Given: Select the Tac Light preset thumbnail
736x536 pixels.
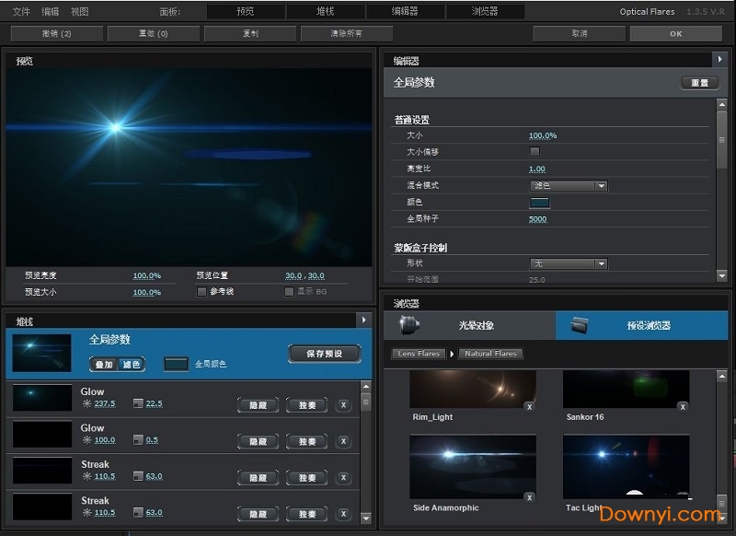Looking at the screenshot, I should click(626, 467).
